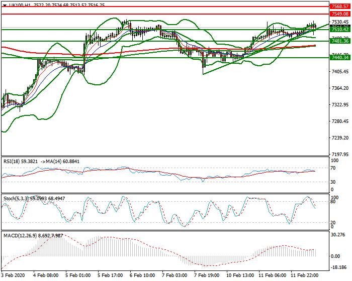Open the chart menu triangle beside UK100,H1
Viewport: 352px width, 281px height.
tap(5, 5)
